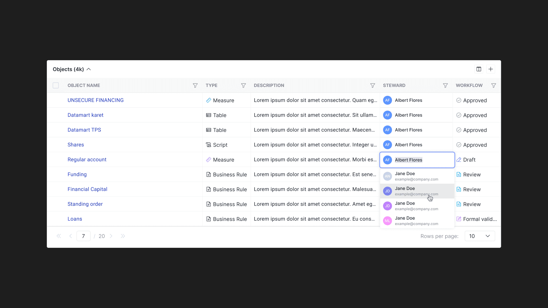
Task: Click AF avatar in Shares row
Action: pyautogui.click(x=387, y=145)
